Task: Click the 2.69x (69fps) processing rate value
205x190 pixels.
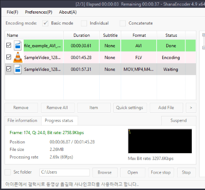Action: [x=61, y=157]
